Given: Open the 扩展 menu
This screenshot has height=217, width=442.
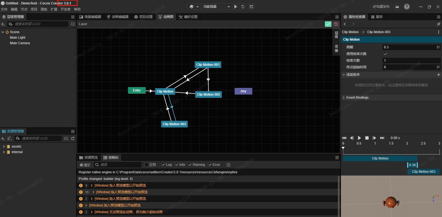Looking at the screenshot, I should (54, 9).
